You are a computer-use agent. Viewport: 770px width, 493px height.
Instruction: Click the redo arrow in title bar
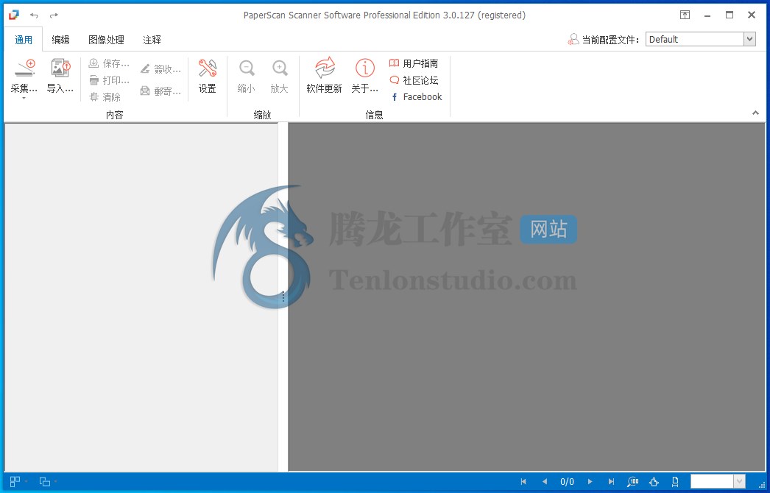[54, 15]
